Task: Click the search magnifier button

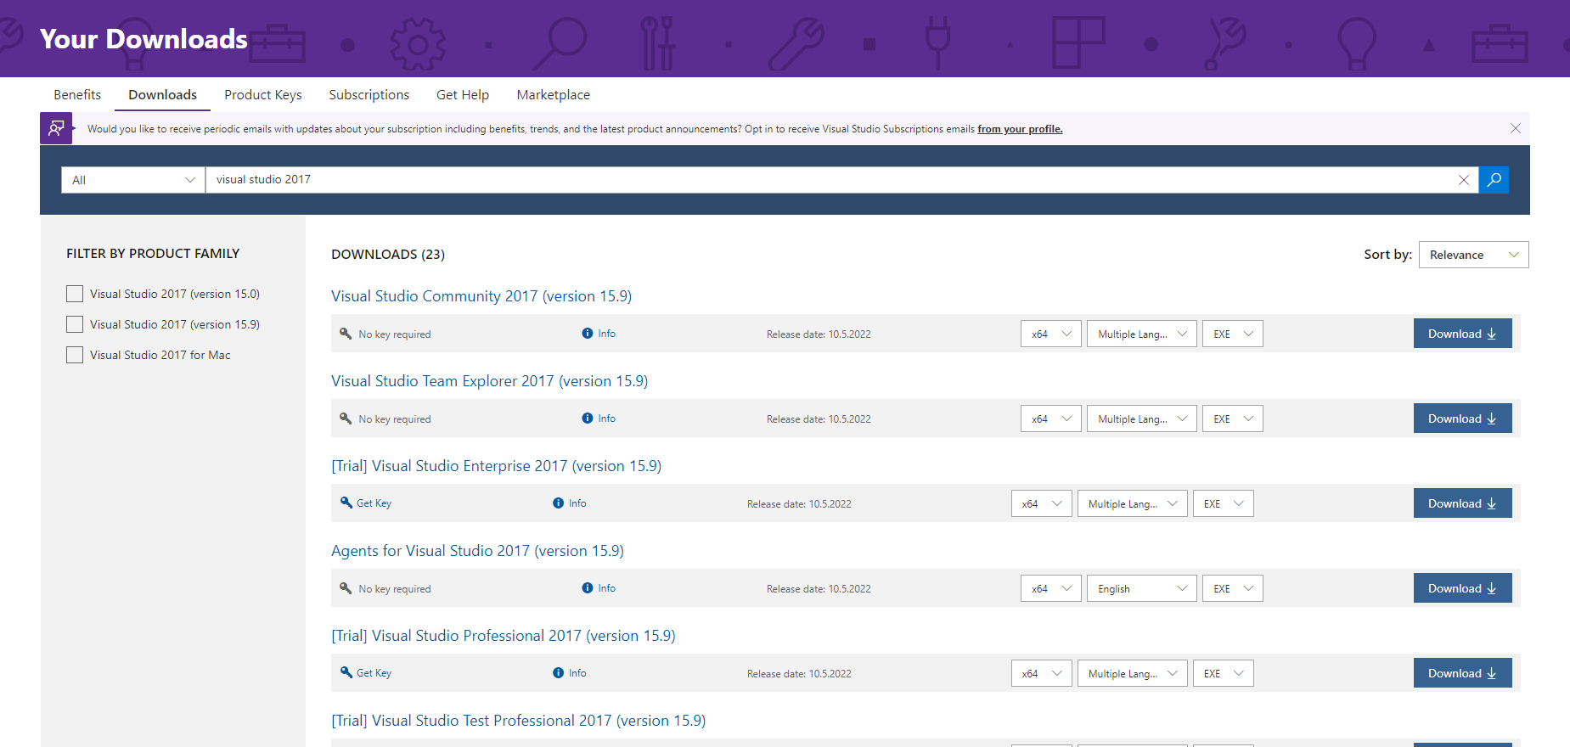Action: click(1494, 180)
